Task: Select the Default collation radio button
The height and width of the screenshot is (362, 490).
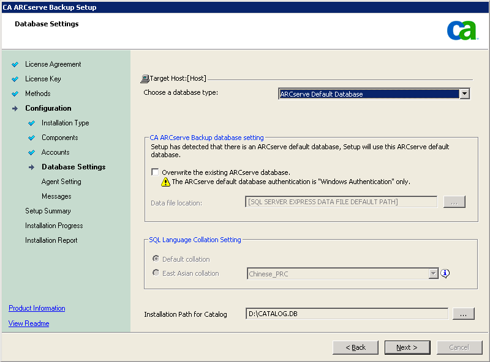Action: point(156,259)
